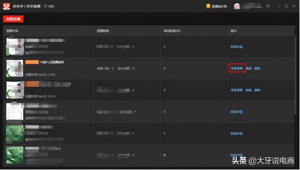Click 编辑 in the 今晚八点直播抽奖 row
The width and height of the screenshot is (300, 170).
click(249, 68)
